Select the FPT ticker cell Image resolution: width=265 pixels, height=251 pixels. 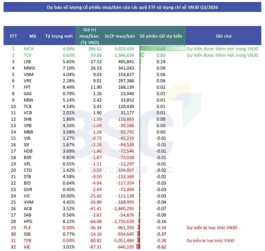click(x=27, y=87)
